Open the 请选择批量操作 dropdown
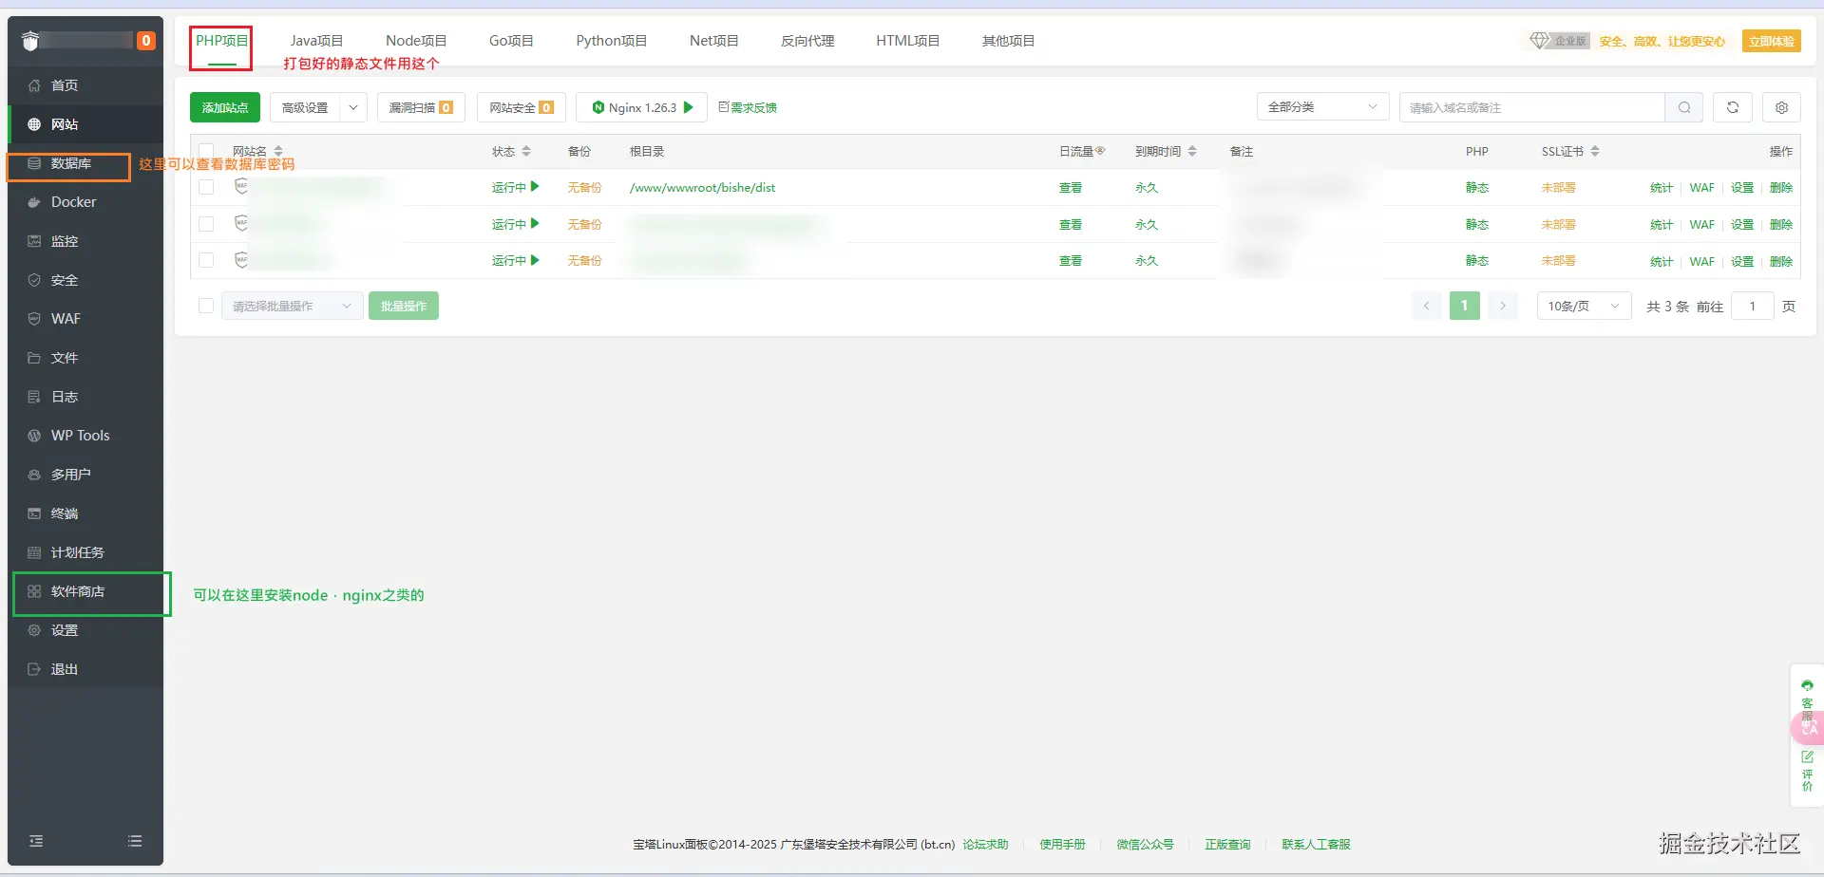Viewport: 1824px width, 877px height. click(x=293, y=306)
